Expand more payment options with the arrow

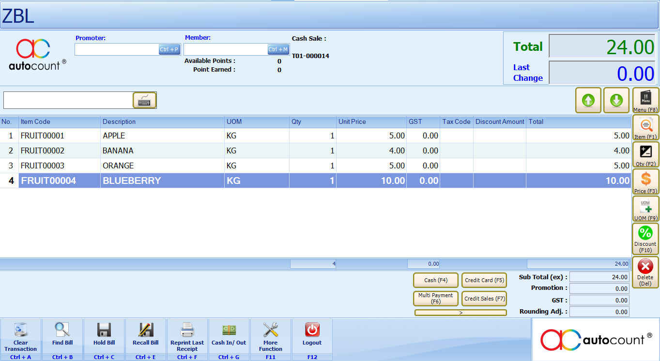[x=460, y=312]
